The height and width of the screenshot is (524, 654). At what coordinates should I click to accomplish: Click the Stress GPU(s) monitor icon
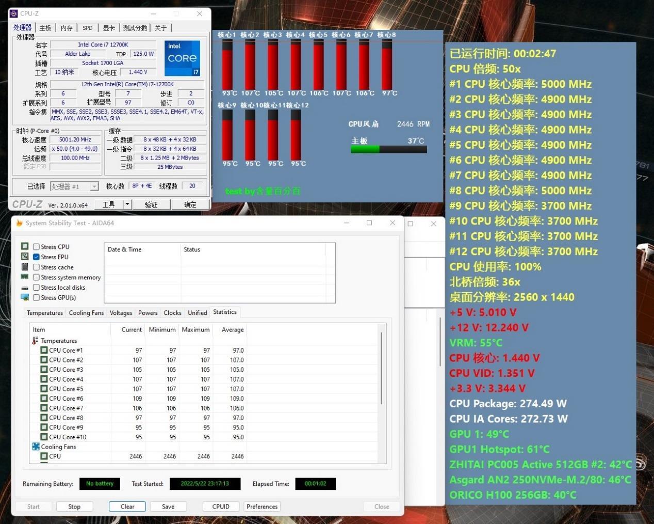pyautogui.click(x=25, y=297)
